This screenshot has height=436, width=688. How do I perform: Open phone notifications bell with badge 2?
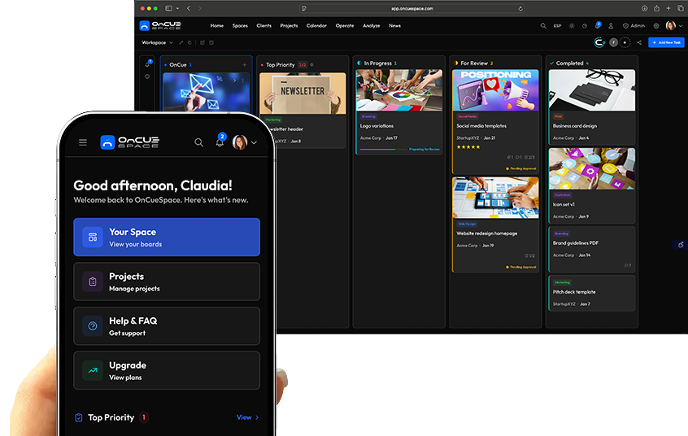[220, 142]
